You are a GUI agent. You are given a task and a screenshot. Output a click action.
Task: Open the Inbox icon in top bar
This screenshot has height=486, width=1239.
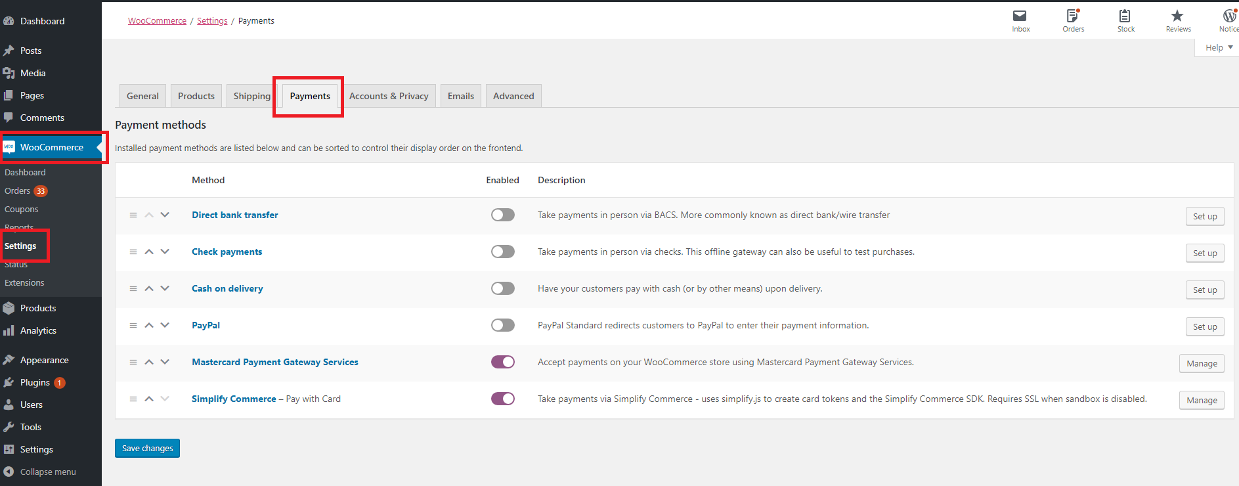[x=1020, y=16]
